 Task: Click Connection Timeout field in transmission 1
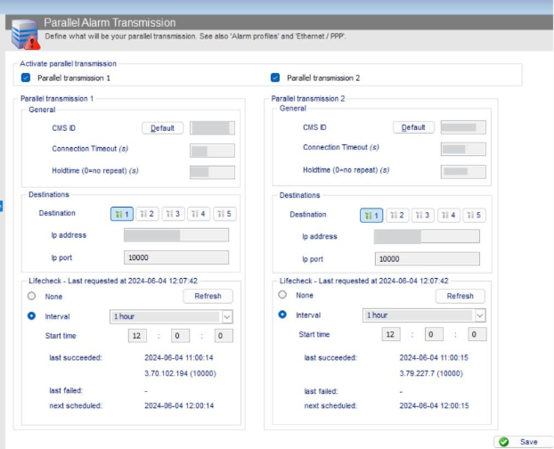pyautogui.click(x=212, y=151)
